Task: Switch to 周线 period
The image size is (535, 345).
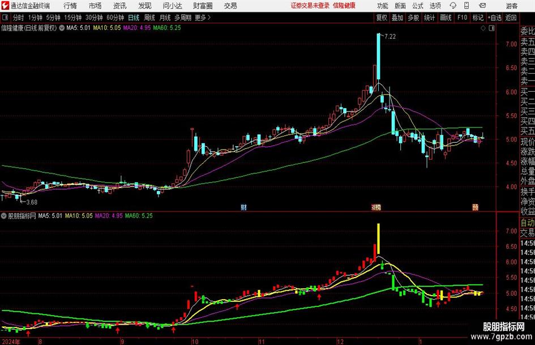Action: click(x=149, y=18)
